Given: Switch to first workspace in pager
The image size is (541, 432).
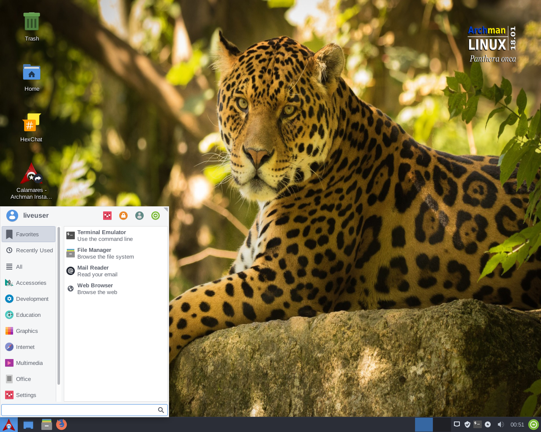Looking at the screenshot, I should tap(424, 424).
